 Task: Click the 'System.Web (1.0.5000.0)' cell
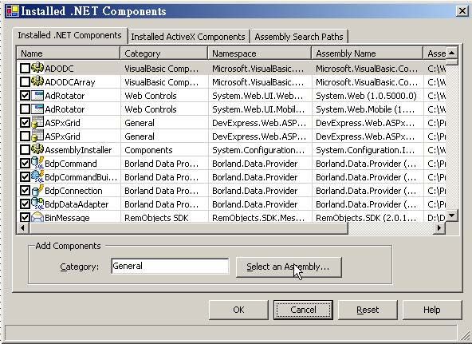366,96
